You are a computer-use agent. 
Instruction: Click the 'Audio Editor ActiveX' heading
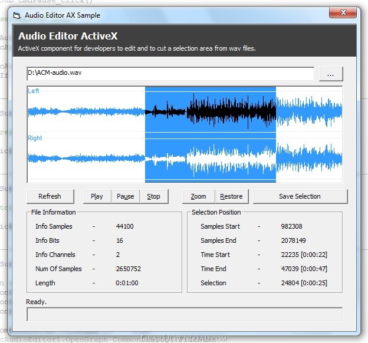coord(68,36)
